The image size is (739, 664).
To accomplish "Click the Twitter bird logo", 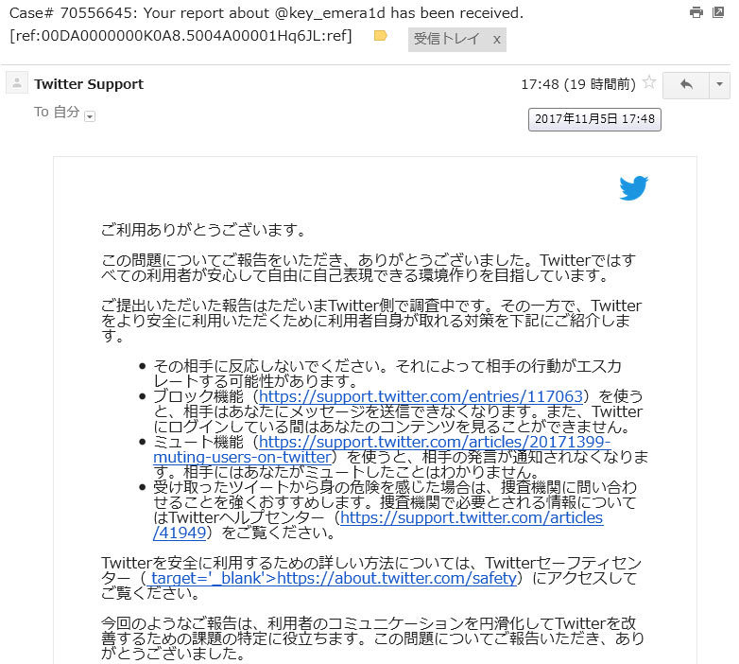I will (634, 188).
